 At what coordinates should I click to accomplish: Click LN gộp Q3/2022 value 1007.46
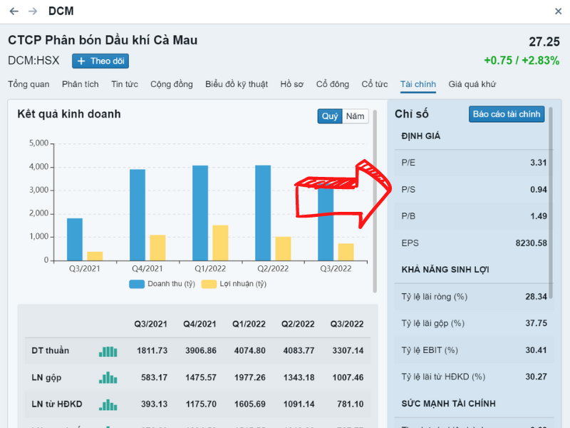[348, 377]
